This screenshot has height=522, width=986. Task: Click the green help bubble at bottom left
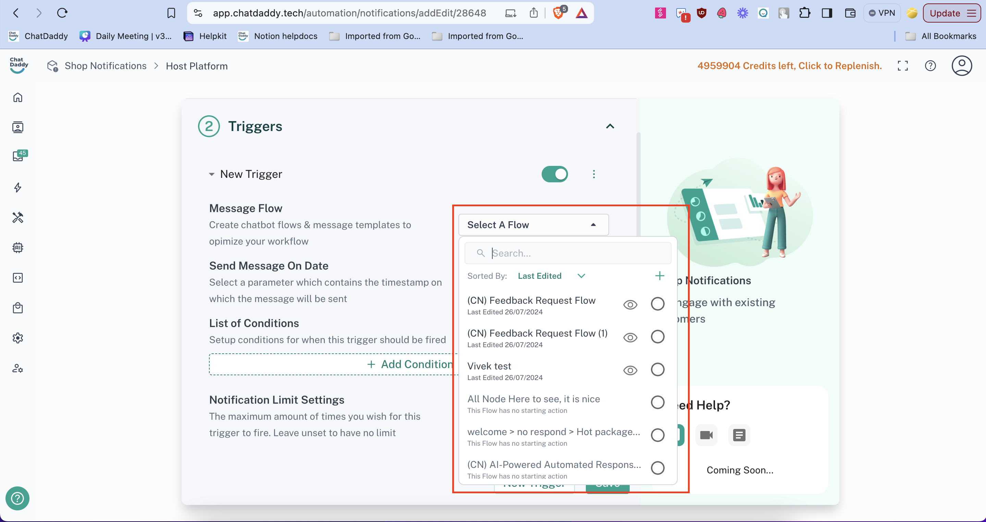17,498
